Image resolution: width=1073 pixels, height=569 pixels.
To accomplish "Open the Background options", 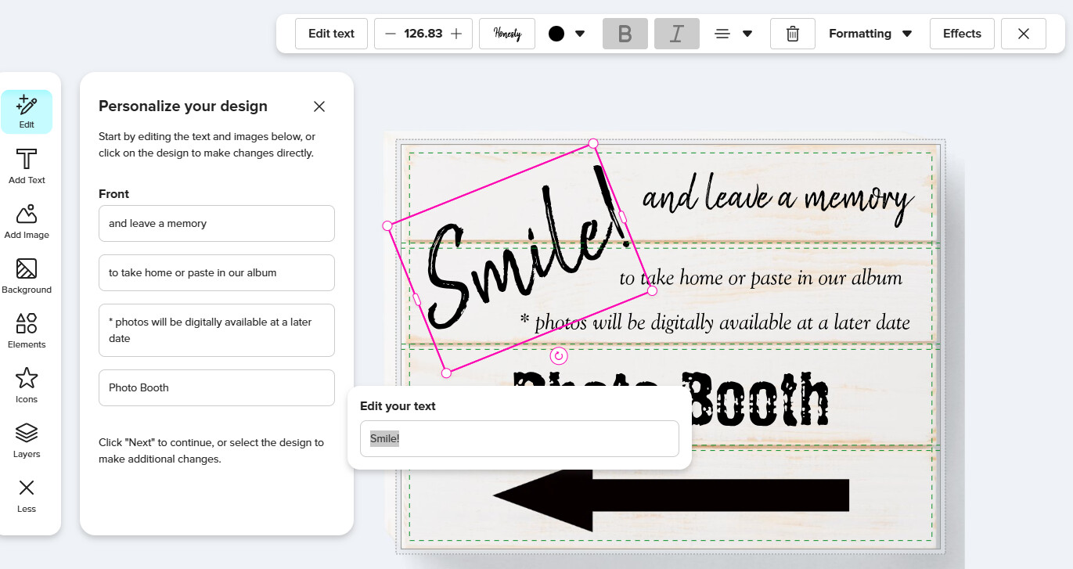I will pyautogui.click(x=27, y=276).
